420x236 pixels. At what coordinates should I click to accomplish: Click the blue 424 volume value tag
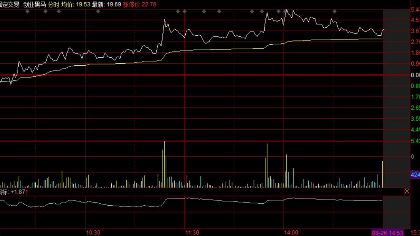[x=415, y=175]
